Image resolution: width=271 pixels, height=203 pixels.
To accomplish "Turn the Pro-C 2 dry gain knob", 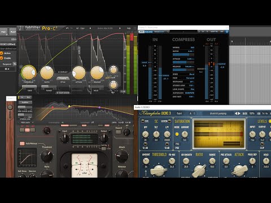I will click(113, 85).
